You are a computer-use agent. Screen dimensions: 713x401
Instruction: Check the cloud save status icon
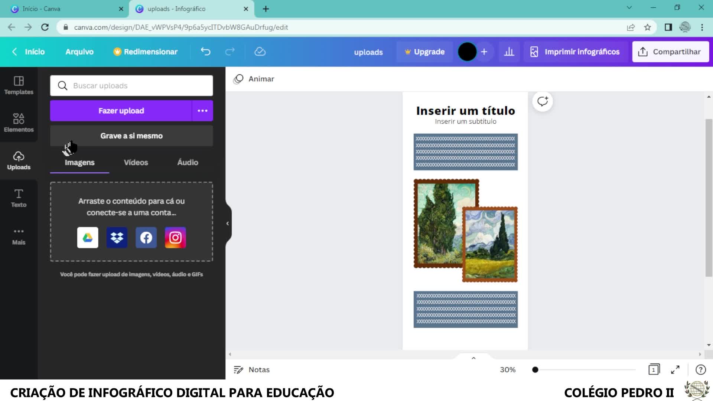click(260, 52)
